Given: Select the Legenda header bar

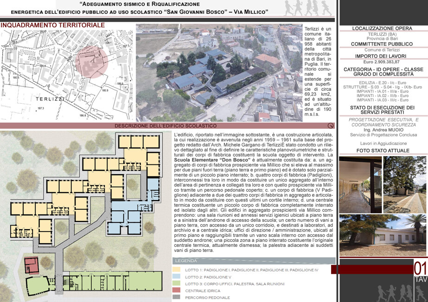Looking at the screenshot, I should click(x=254, y=261).
